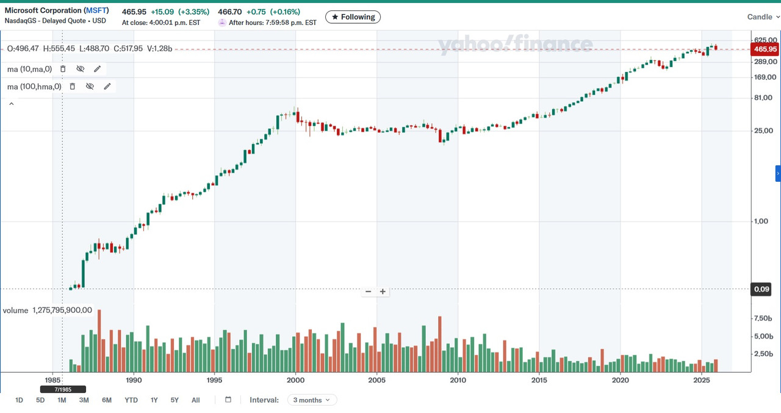
Task: Click the V:1.28b volume value
Action: tap(159, 48)
